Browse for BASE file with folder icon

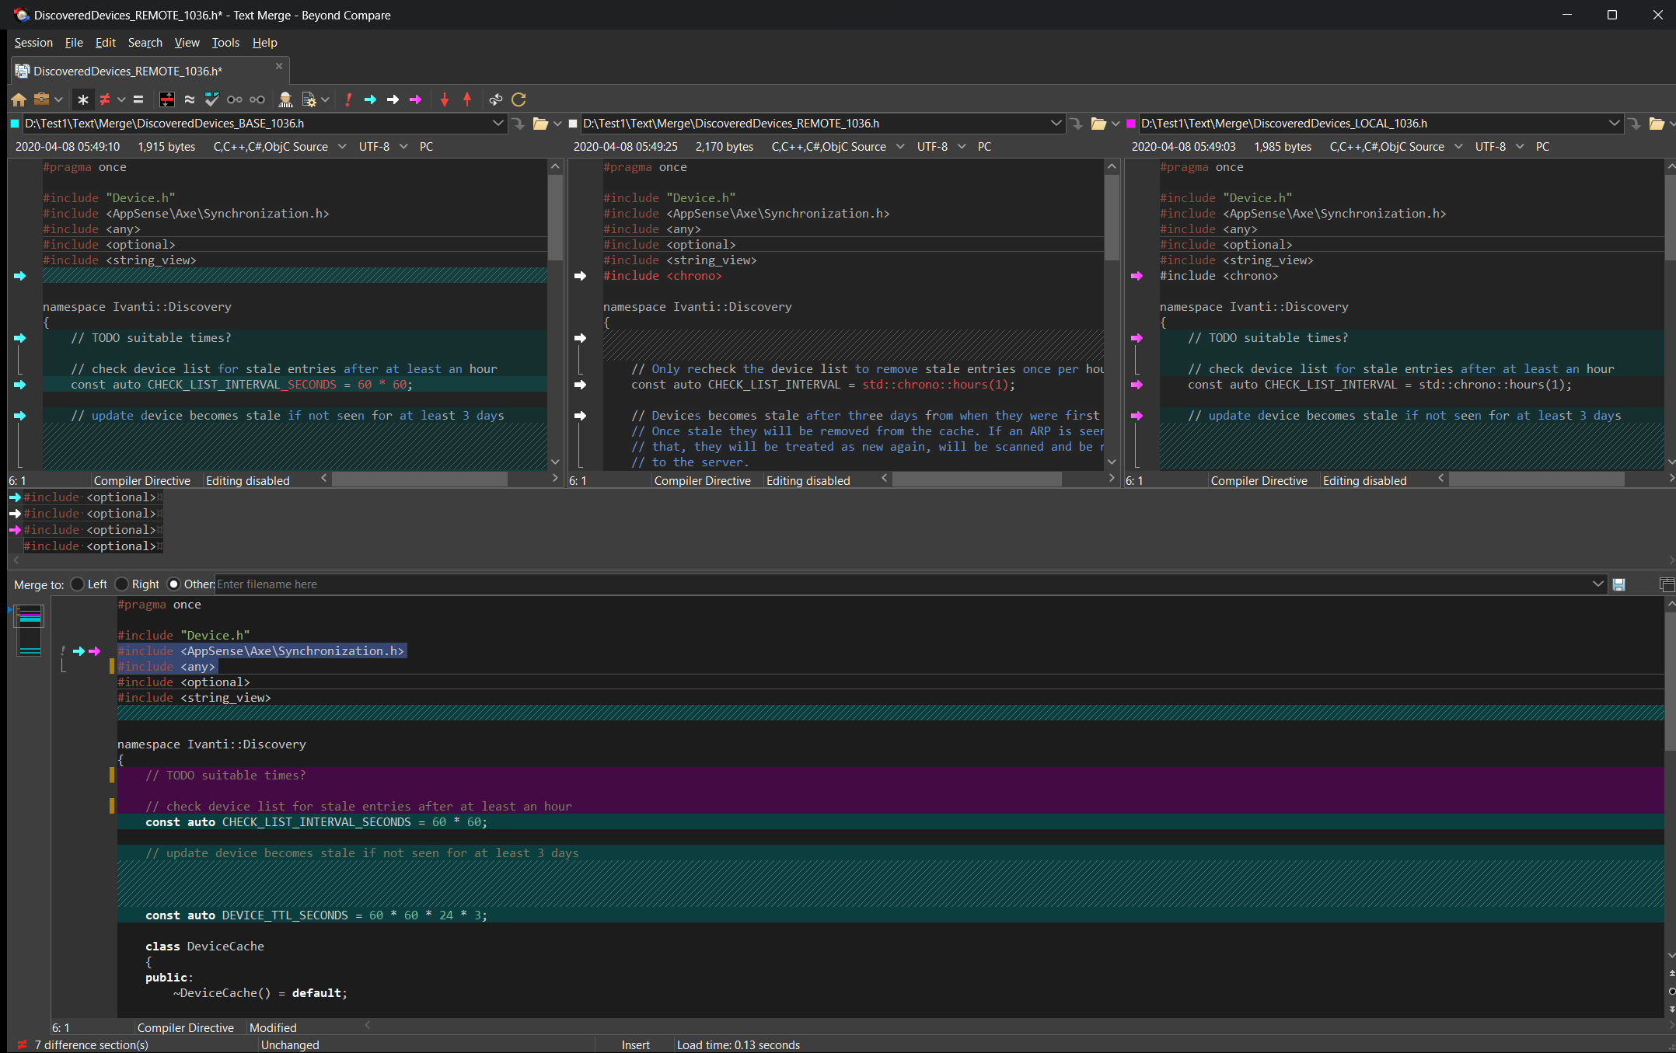click(x=540, y=124)
